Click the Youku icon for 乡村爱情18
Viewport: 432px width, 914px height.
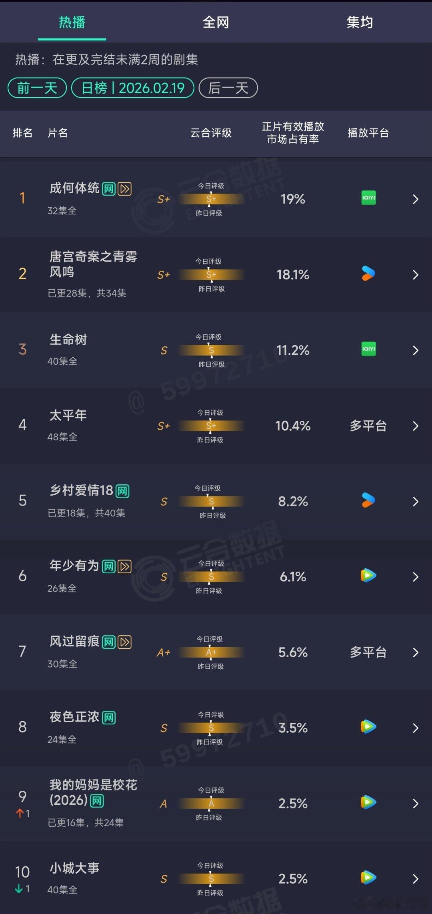(368, 501)
